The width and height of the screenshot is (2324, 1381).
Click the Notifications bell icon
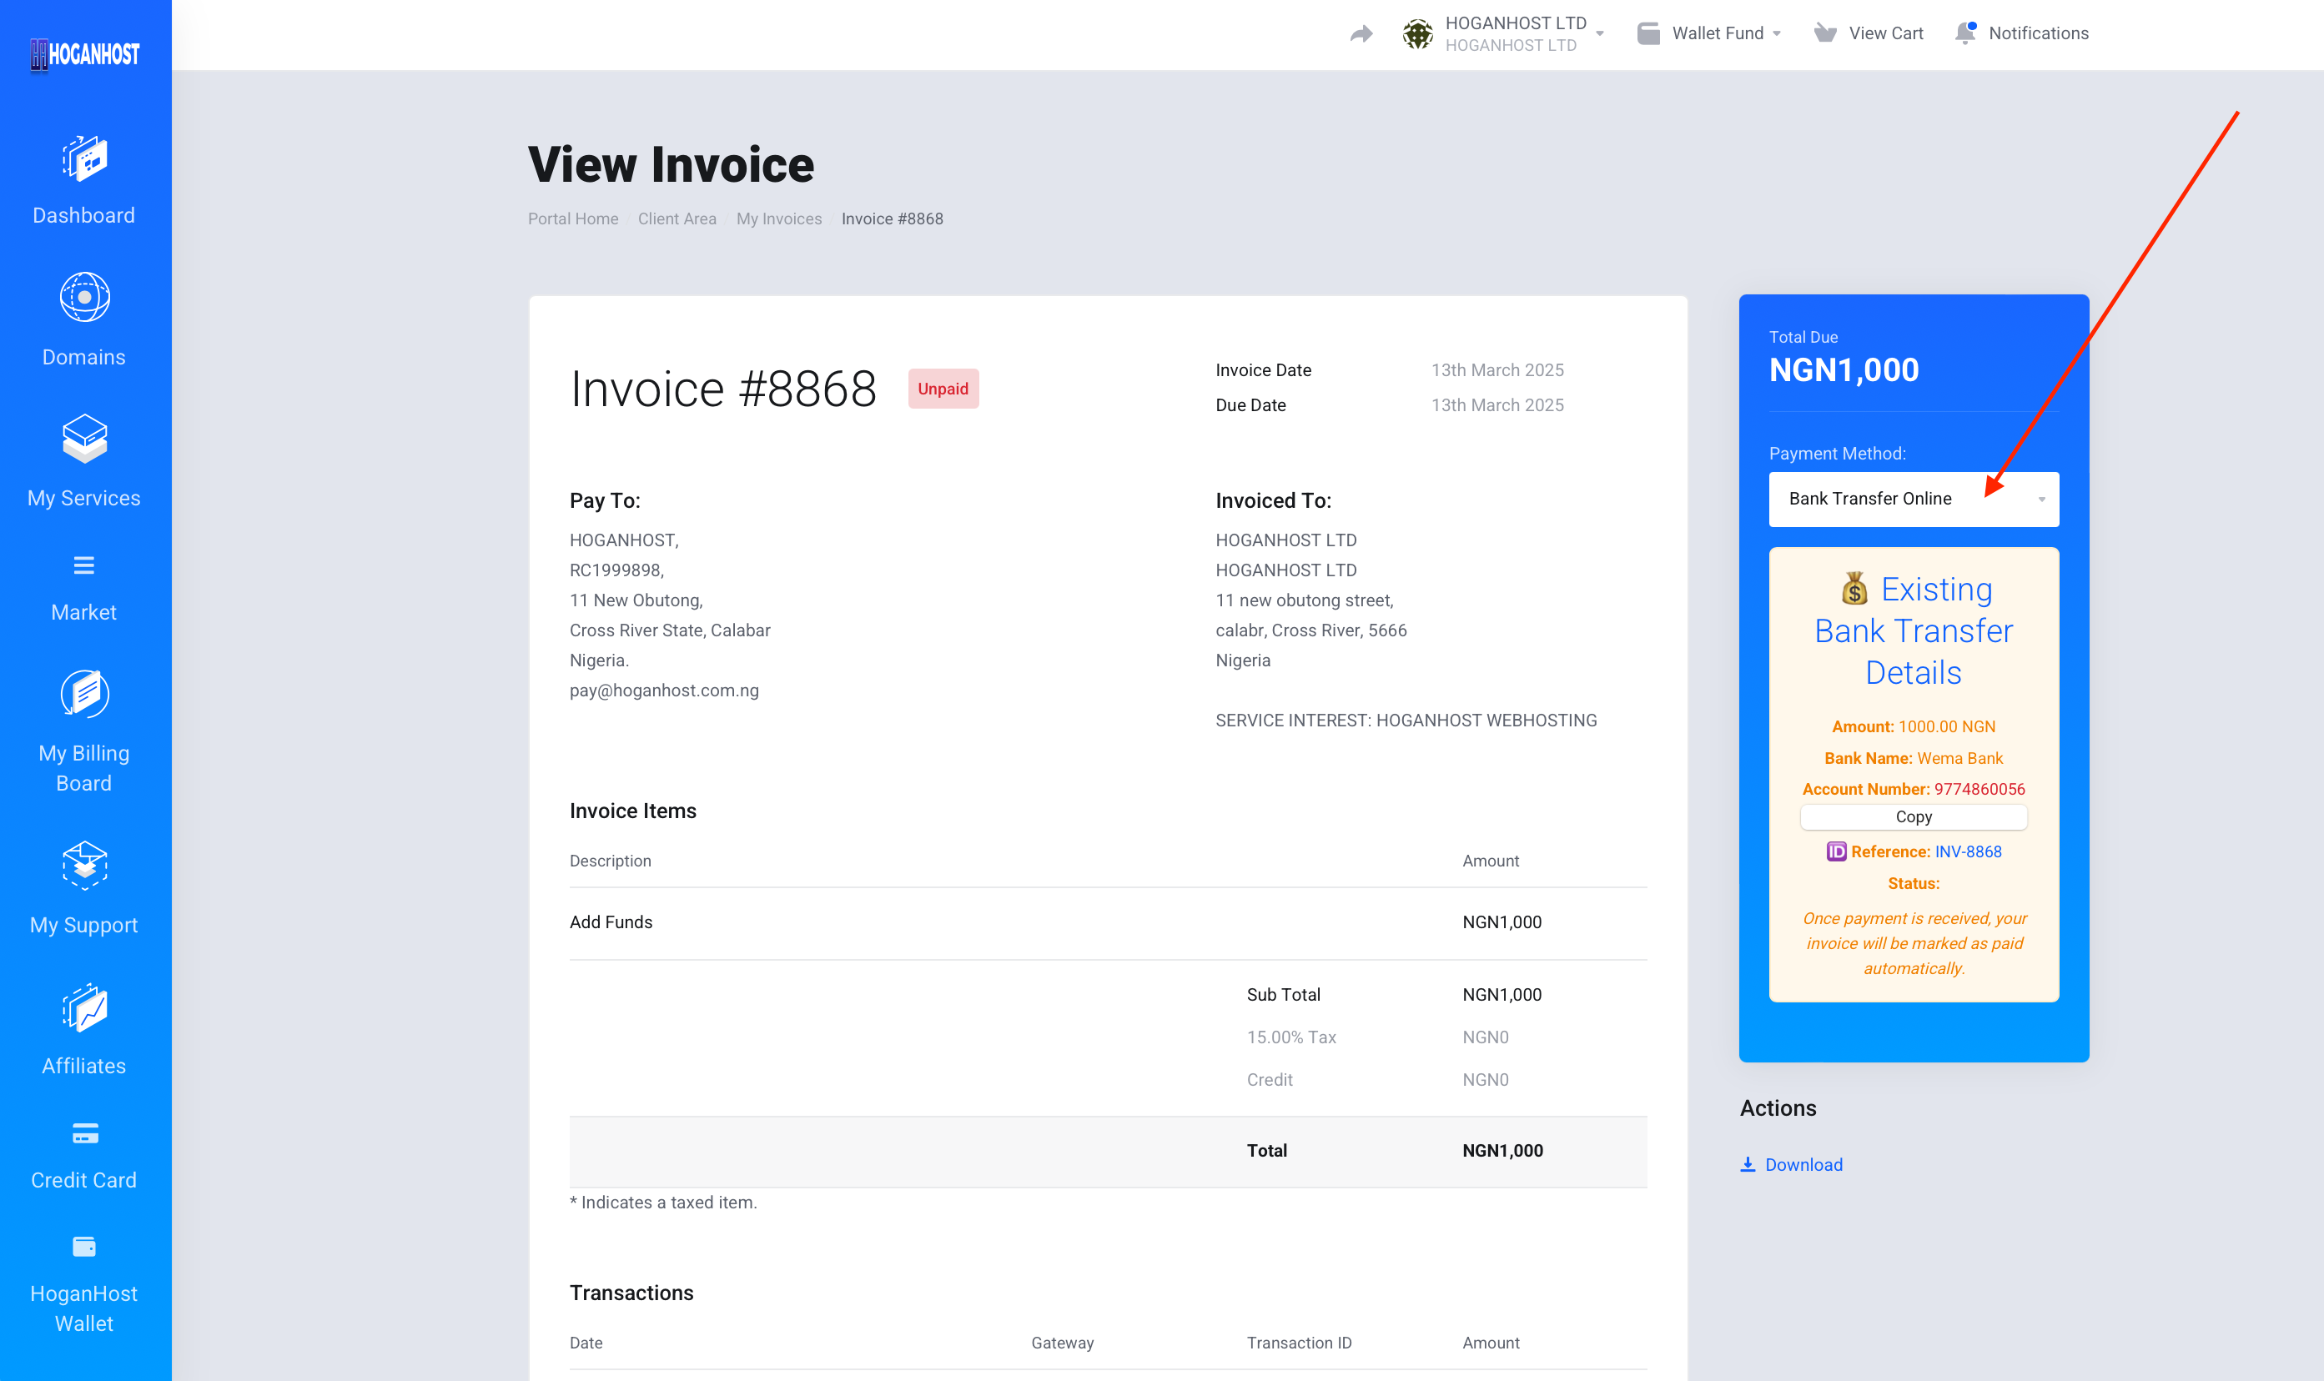pyautogui.click(x=1965, y=33)
